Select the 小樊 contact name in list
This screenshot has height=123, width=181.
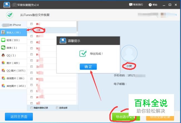[x=38, y=30]
